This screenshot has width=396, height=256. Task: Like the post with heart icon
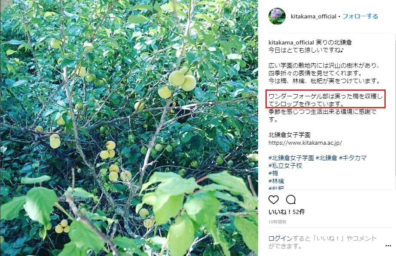coord(274,199)
